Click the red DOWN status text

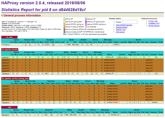tap(115, 102)
